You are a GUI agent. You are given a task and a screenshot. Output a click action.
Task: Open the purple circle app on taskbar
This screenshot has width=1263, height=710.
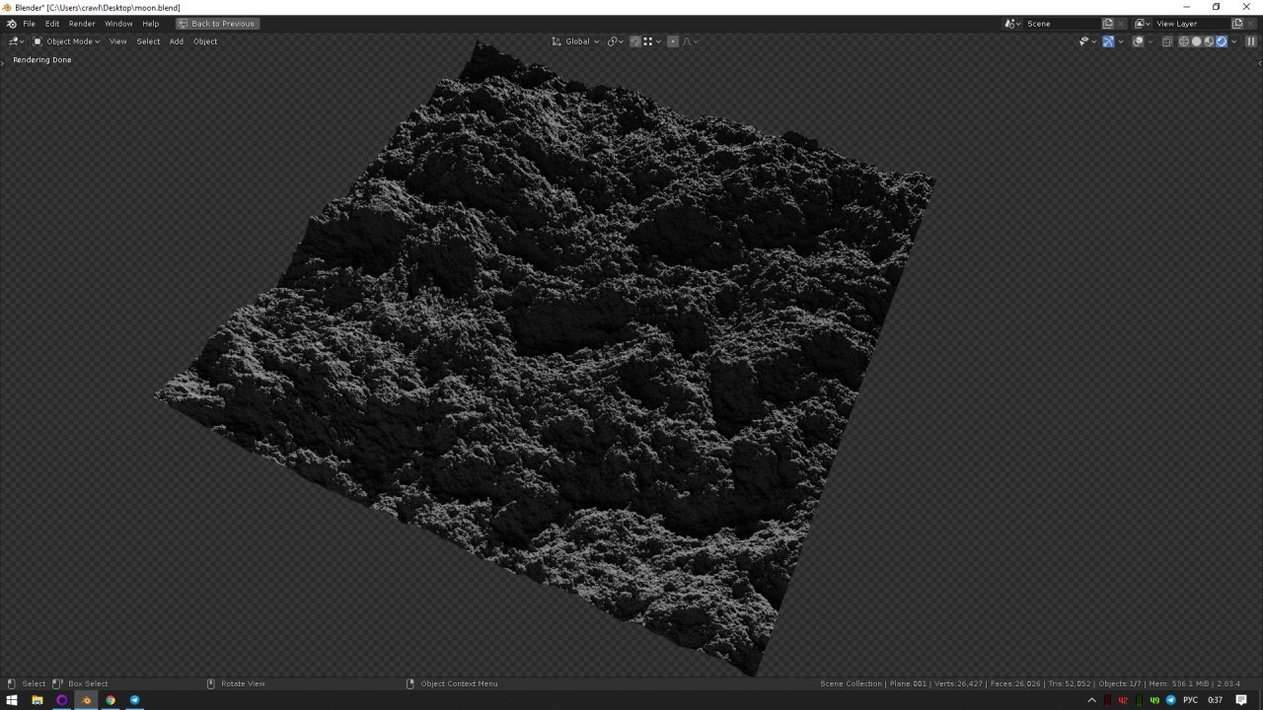pyautogui.click(x=61, y=700)
